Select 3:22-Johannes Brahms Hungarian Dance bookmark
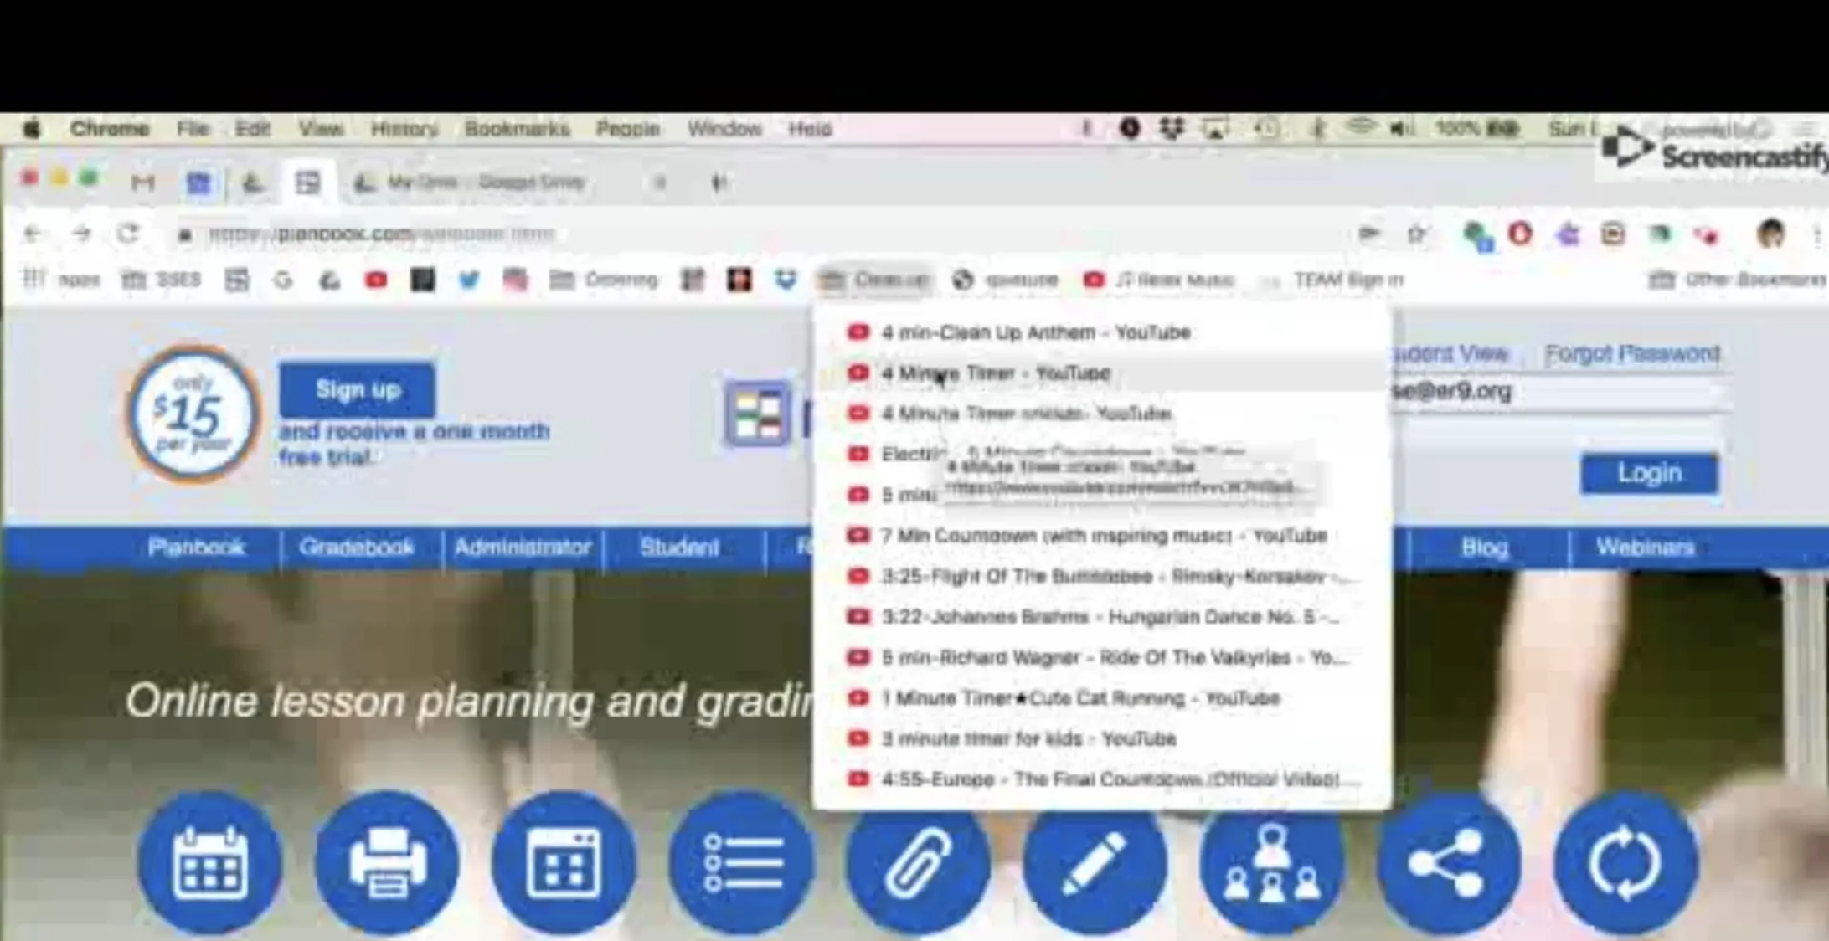The width and height of the screenshot is (1829, 941). point(1102,617)
